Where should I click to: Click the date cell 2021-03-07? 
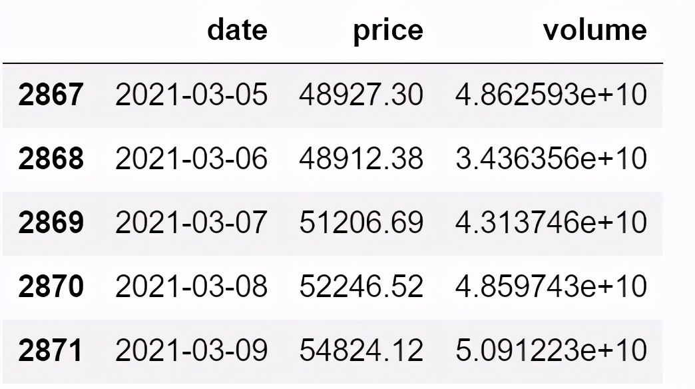click(x=192, y=222)
